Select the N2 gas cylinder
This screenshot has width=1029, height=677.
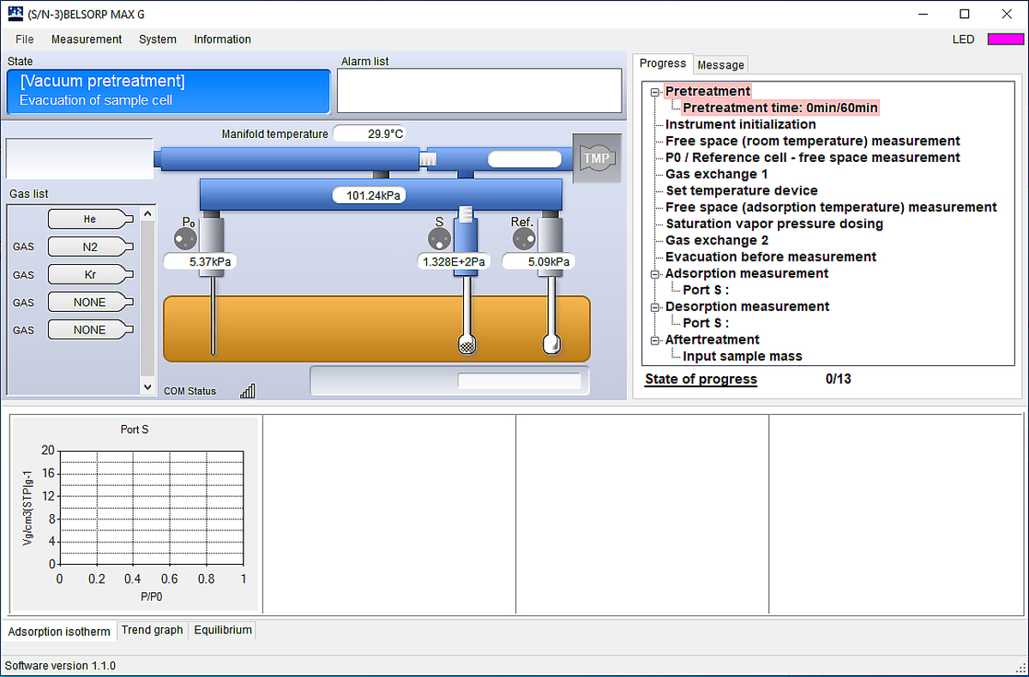90,247
